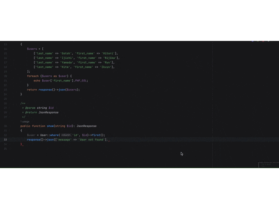Click the JsonResponse return type on line 30
The image size is (279, 209).
click(86, 126)
